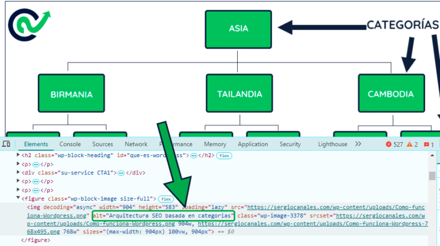Expand the div su-service CTA1 node
440x246 pixels.
(18, 173)
